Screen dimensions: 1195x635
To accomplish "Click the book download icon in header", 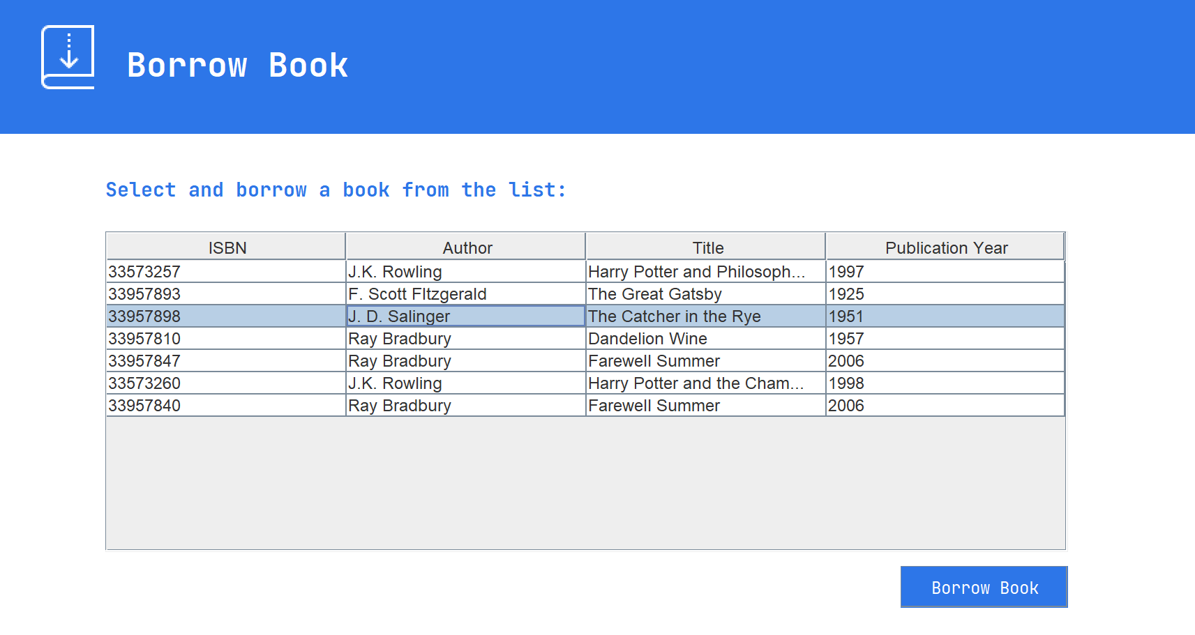I will pyautogui.click(x=68, y=57).
